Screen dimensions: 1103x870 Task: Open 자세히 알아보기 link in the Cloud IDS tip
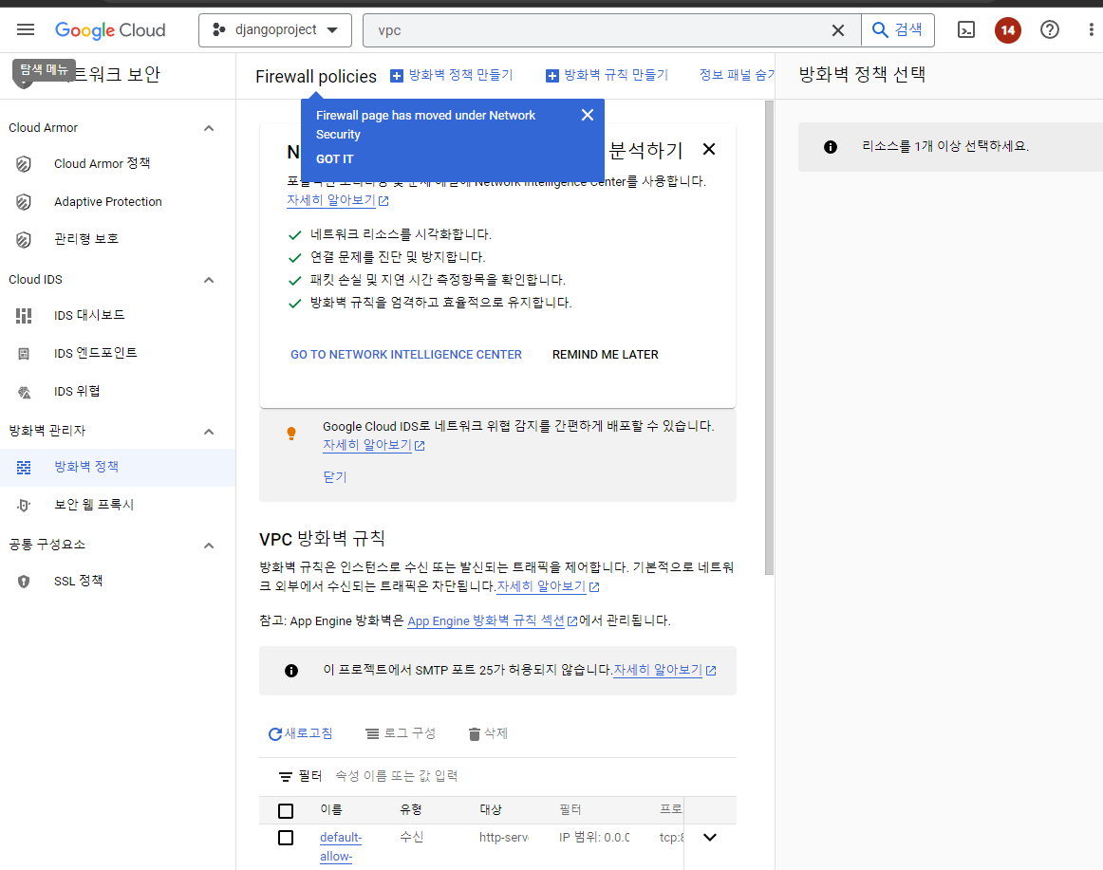pyautogui.click(x=374, y=445)
